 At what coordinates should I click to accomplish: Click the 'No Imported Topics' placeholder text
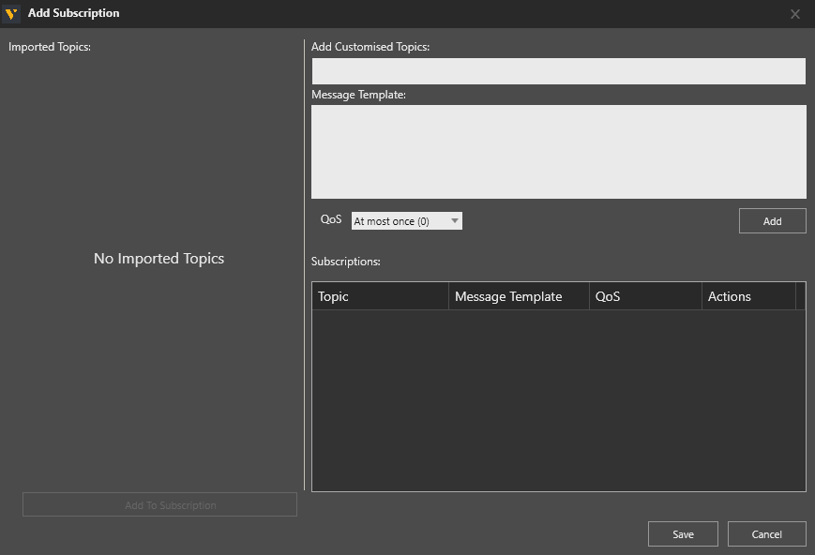(x=158, y=259)
